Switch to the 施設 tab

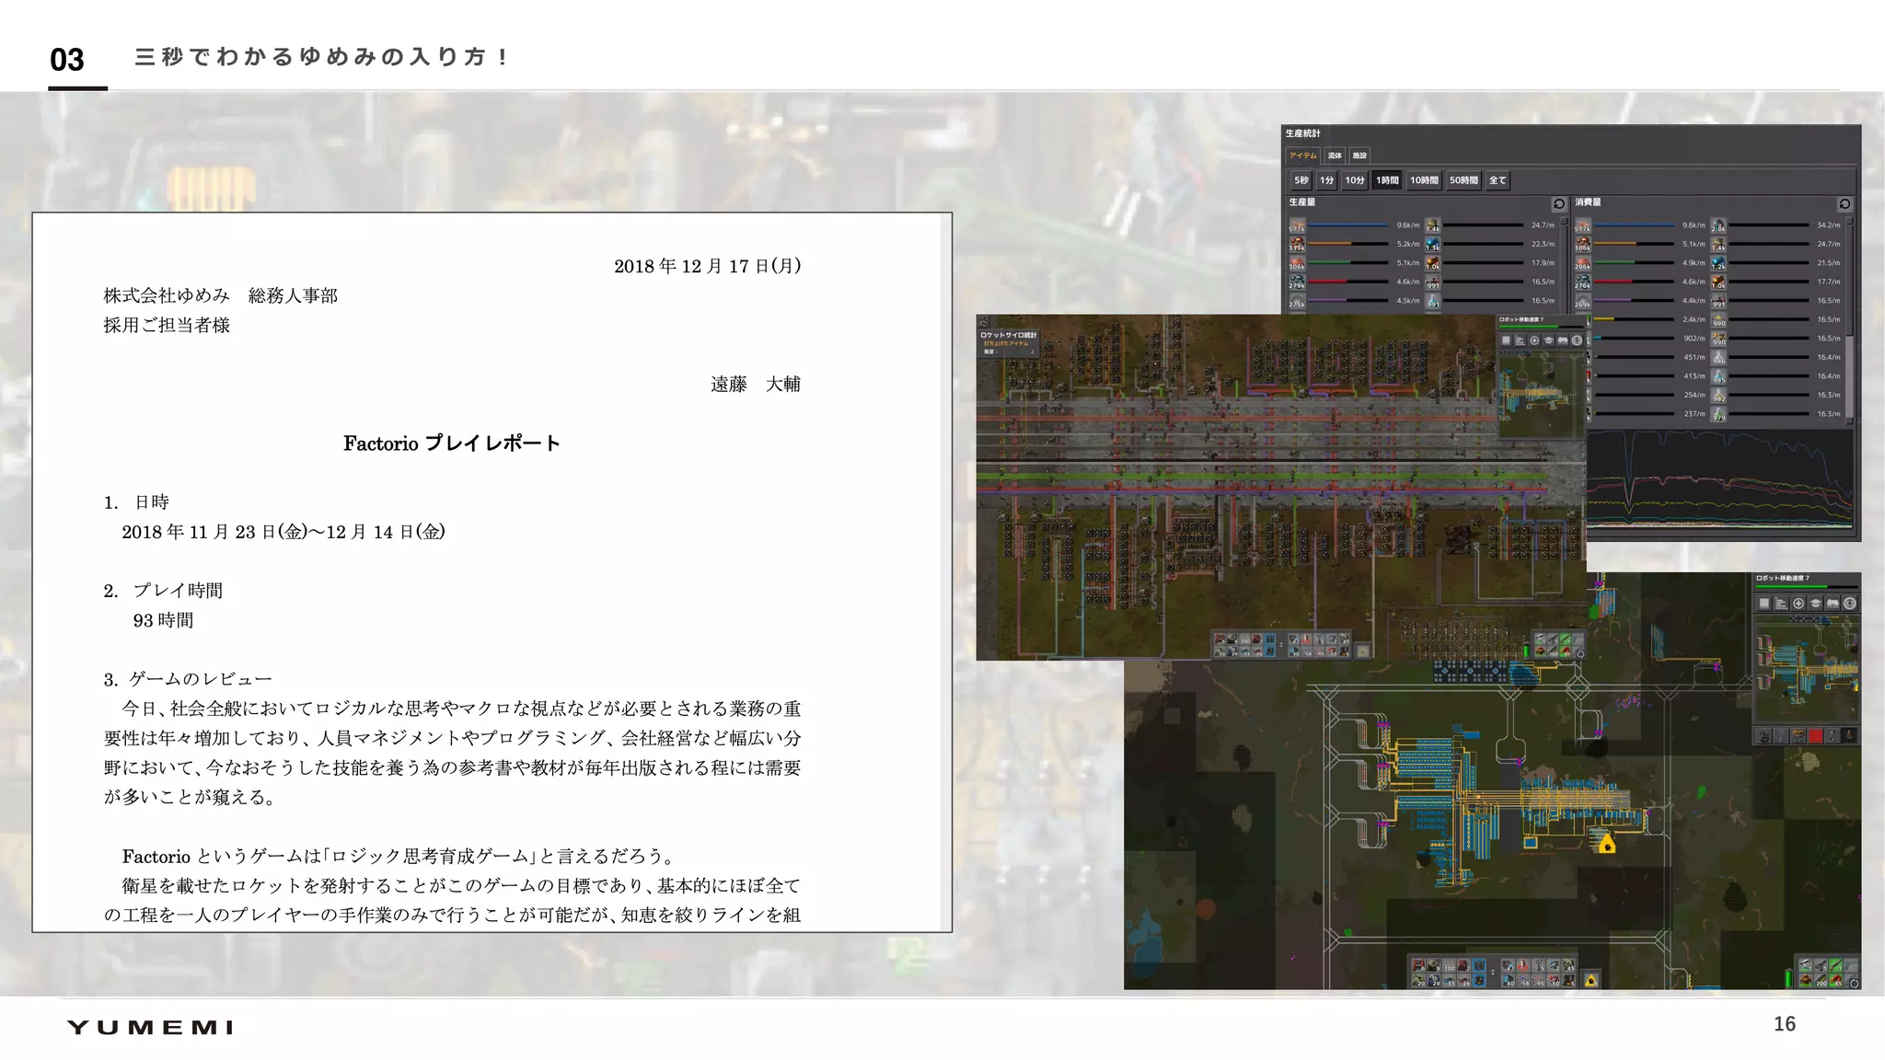pyautogui.click(x=1359, y=156)
